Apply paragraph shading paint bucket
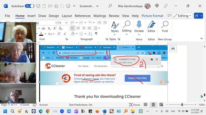This screenshot has width=206, height=115. click(x=72, y=34)
